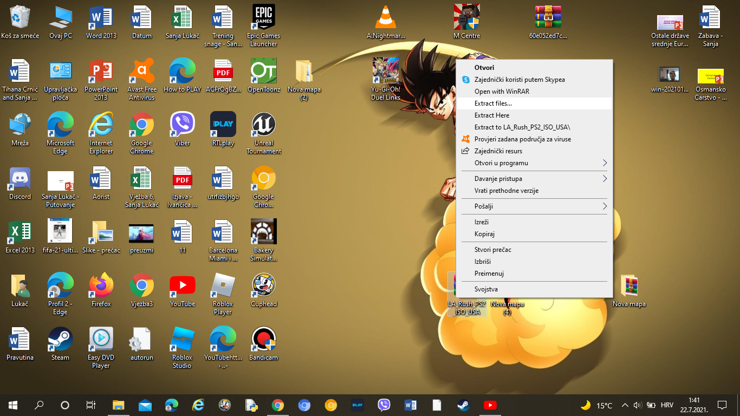This screenshot has width=740, height=416.
Task: Expand the Otvori u programu submenu
Action: click(534, 163)
